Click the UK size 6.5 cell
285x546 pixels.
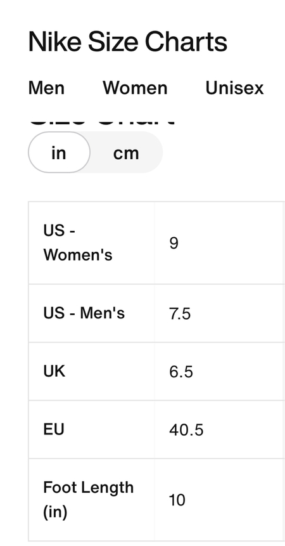pyautogui.click(x=219, y=371)
